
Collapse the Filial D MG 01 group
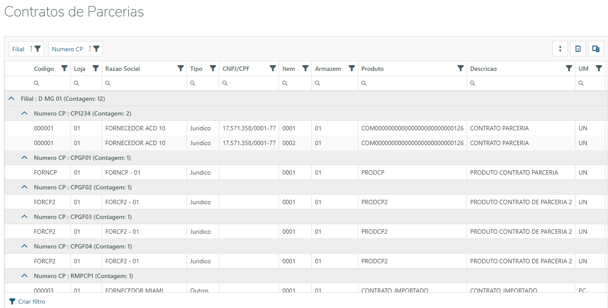click(x=12, y=99)
